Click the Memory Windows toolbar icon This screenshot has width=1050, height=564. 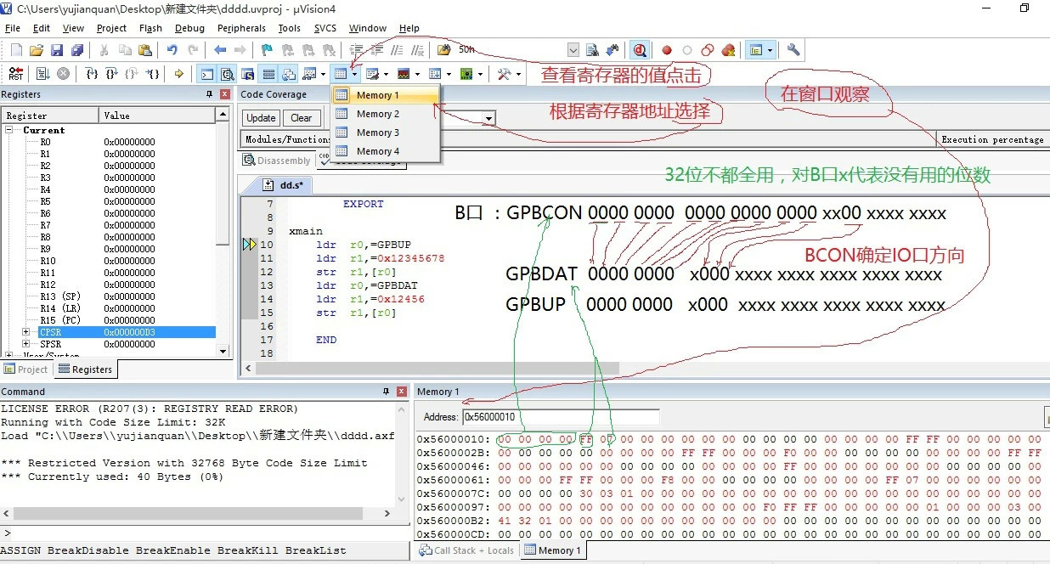[341, 74]
